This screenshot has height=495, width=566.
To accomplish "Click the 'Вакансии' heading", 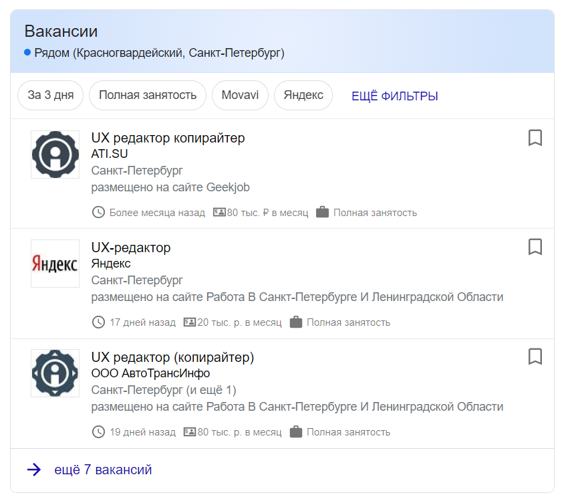I will tap(61, 31).
